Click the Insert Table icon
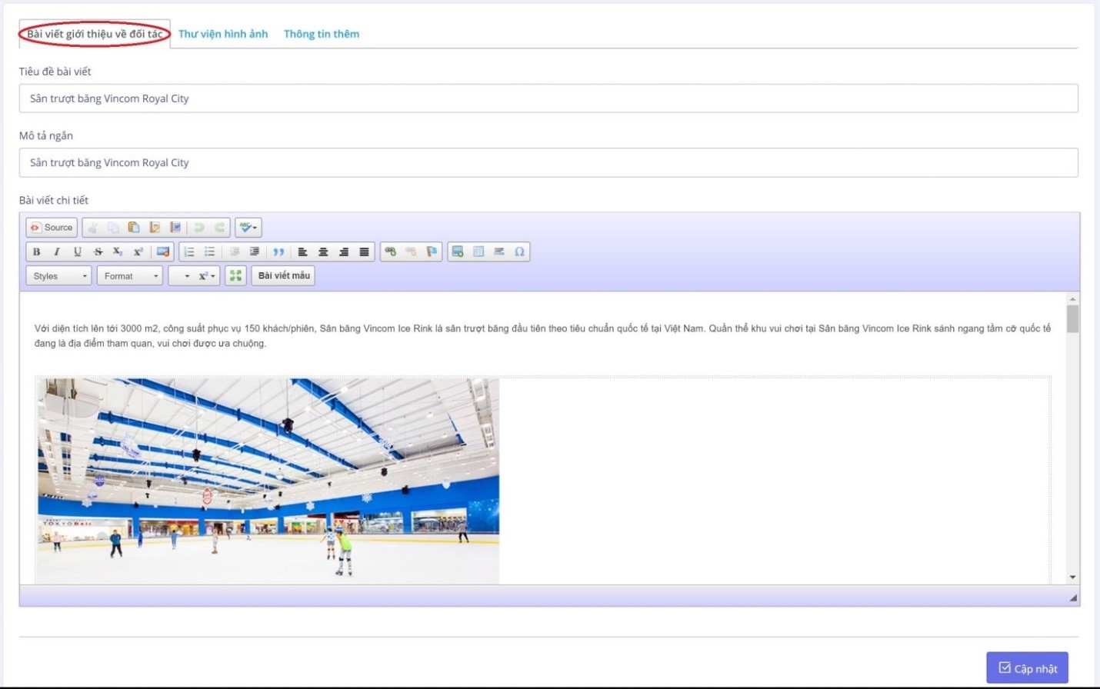The image size is (1100, 689). [478, 252]
